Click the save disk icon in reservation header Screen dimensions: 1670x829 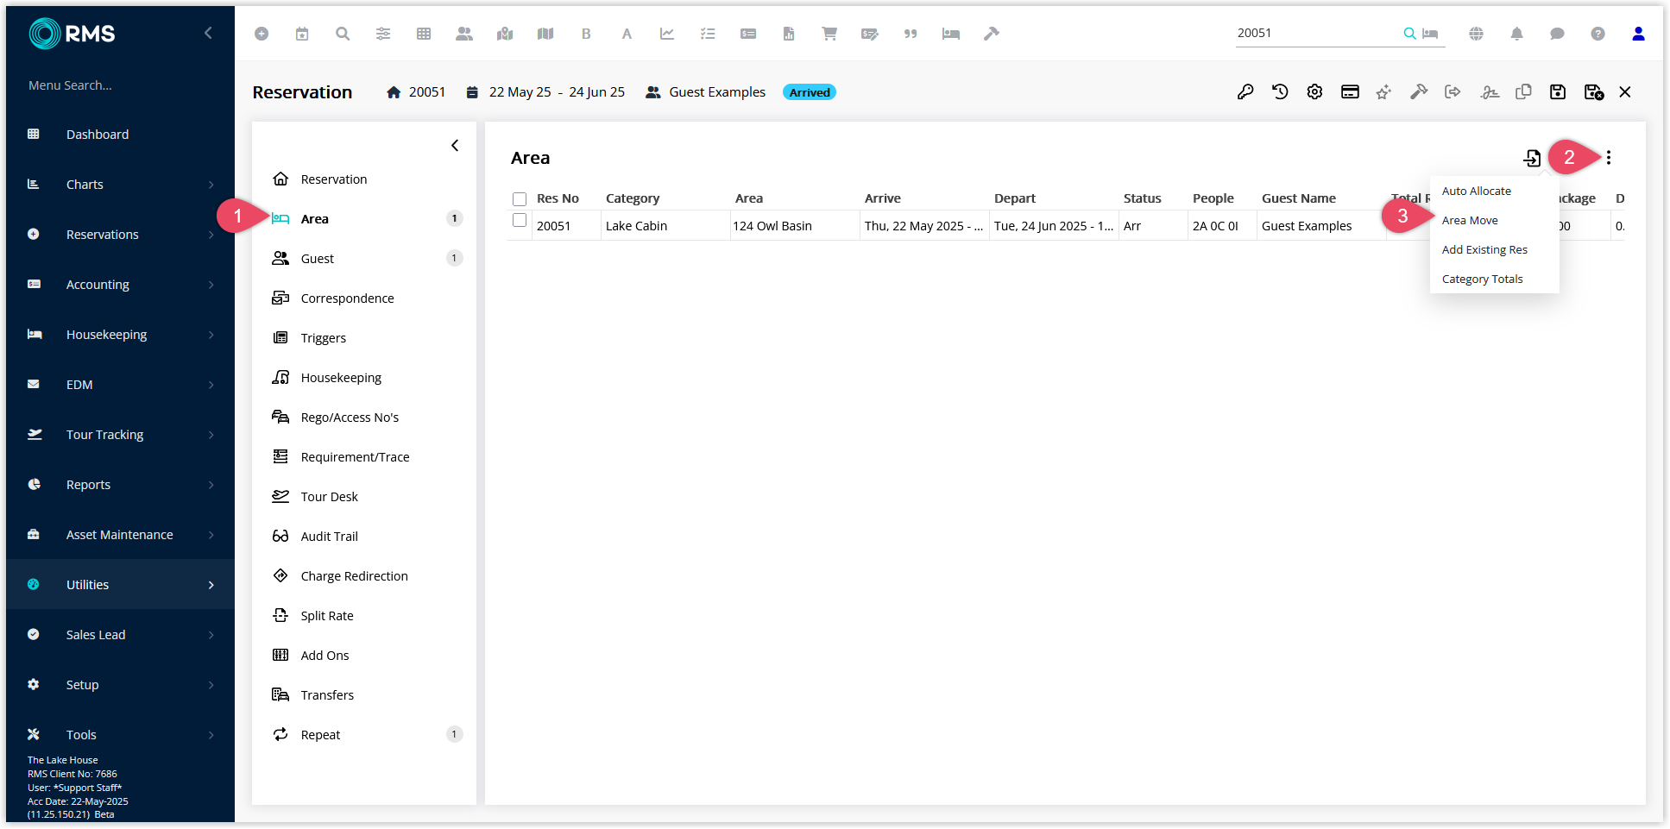1558,91
